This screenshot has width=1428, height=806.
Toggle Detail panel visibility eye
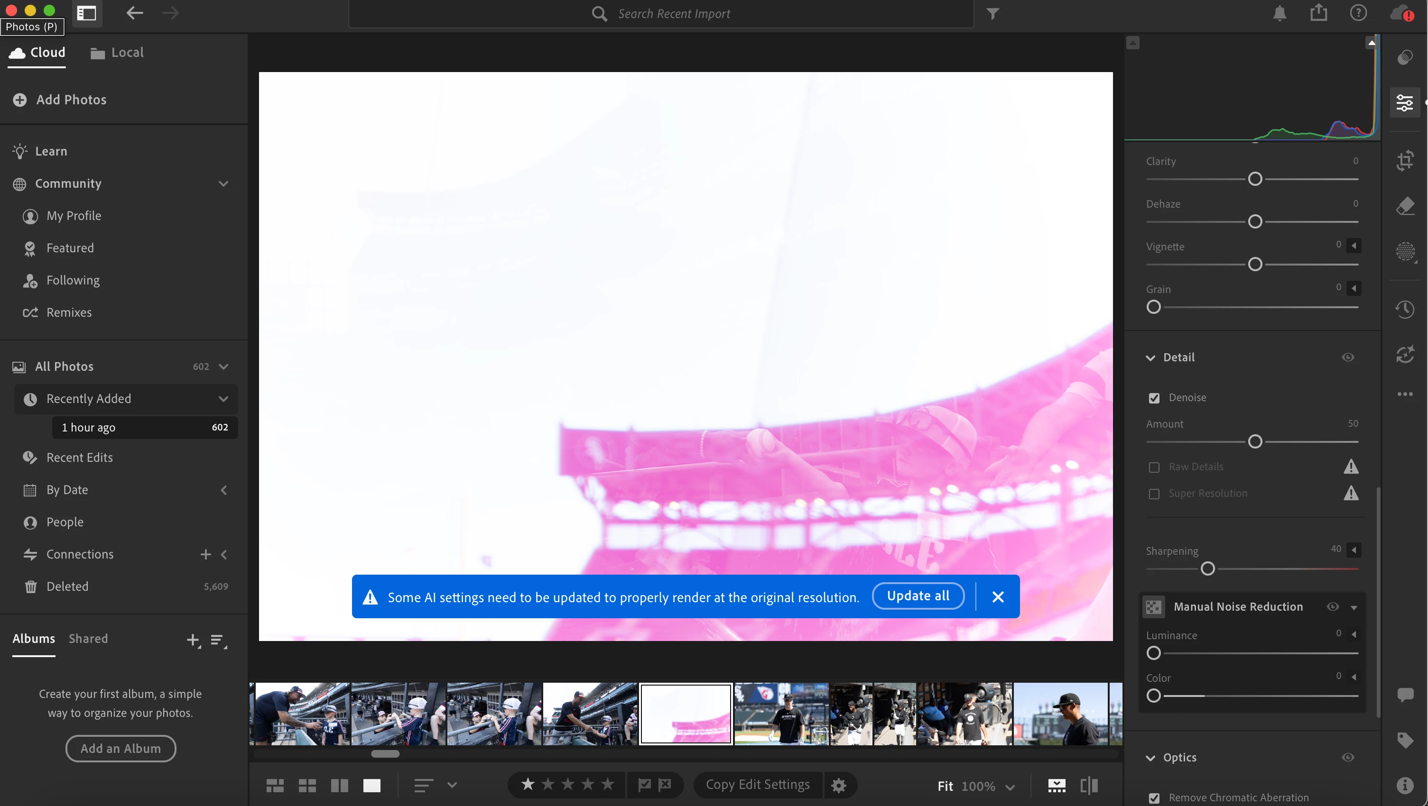tap(1348, 357)
